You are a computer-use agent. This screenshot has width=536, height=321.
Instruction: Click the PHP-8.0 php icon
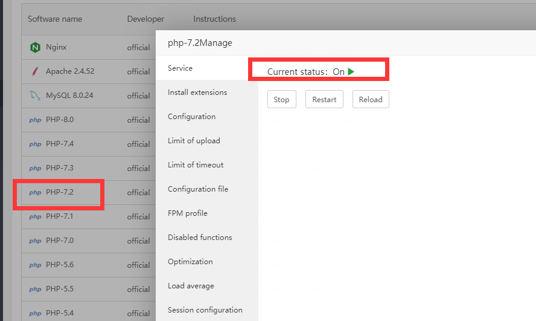(35, 120)
